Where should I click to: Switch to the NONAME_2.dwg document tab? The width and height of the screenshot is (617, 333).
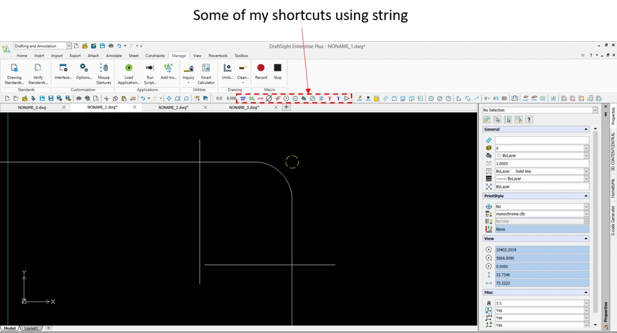[x=173, y=107]
